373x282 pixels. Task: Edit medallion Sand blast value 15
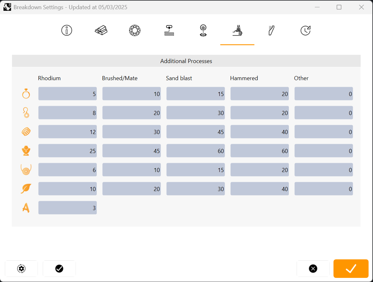pos(196,170)
